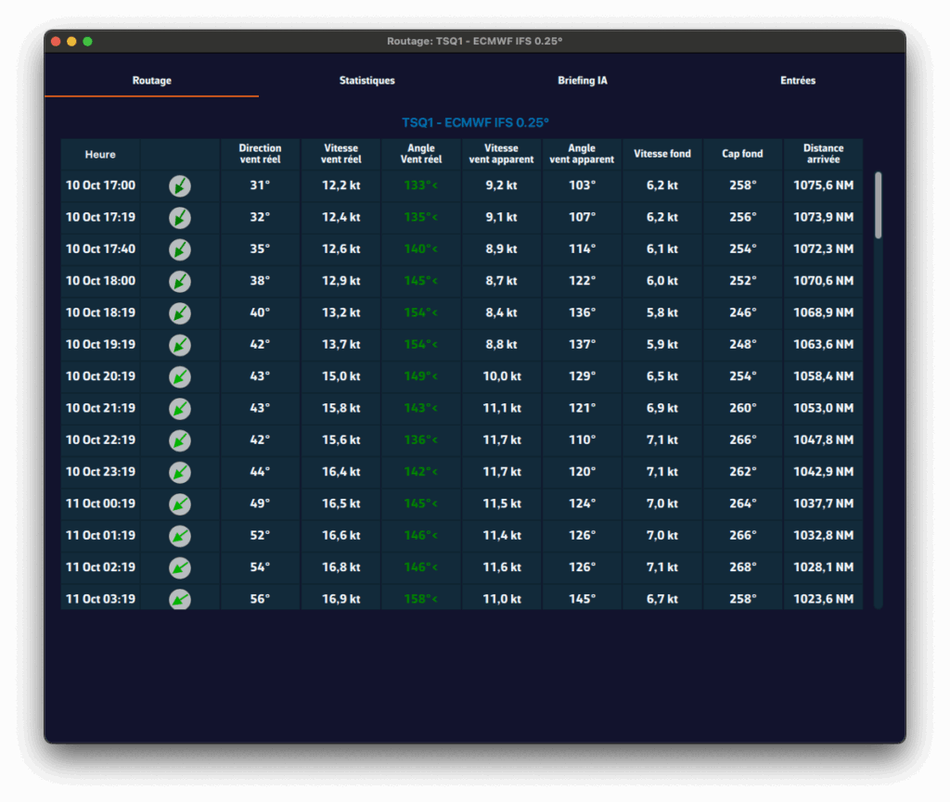Click the Cap fond column header

(742, 154)
